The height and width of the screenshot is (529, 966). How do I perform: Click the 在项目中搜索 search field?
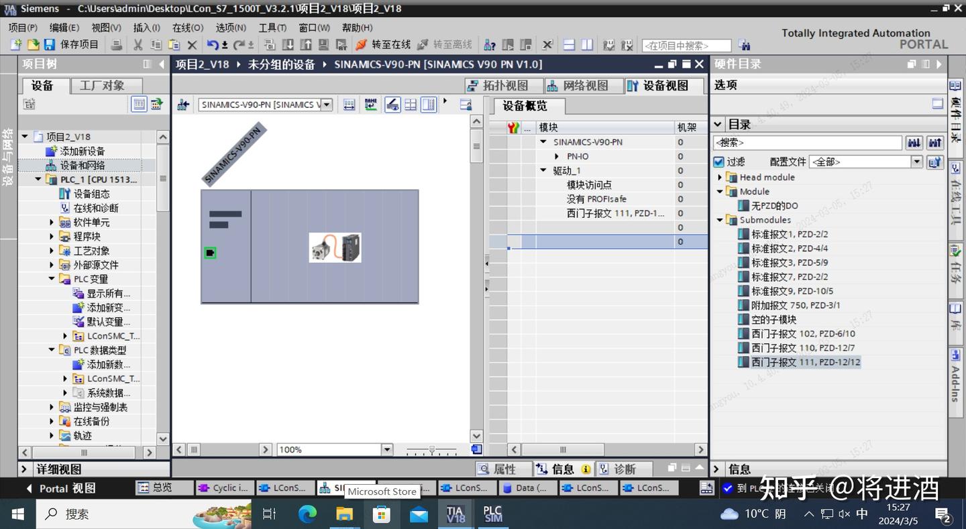(x=686, y=46)
